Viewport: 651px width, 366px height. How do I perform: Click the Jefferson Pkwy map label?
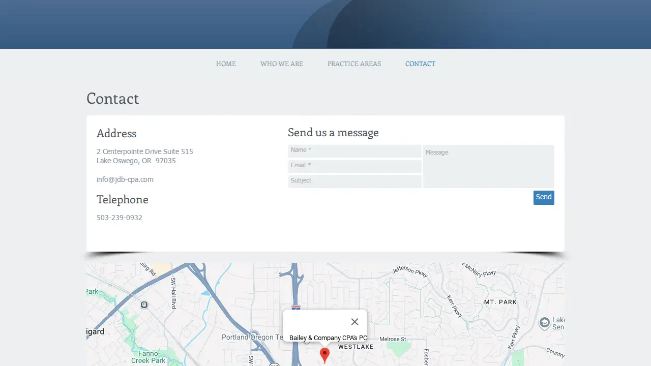tap(410, 271)
